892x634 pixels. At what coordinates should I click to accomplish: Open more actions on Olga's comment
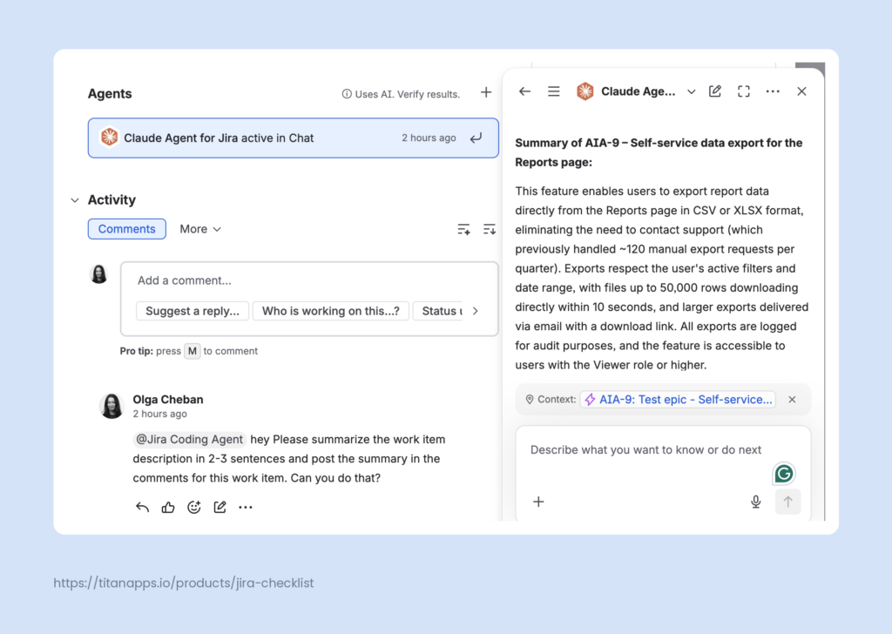point(246,507)
